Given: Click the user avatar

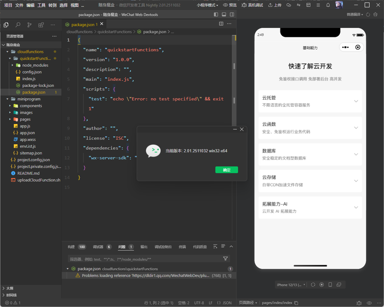Looking at the screenshot, I should pos(339,5).
